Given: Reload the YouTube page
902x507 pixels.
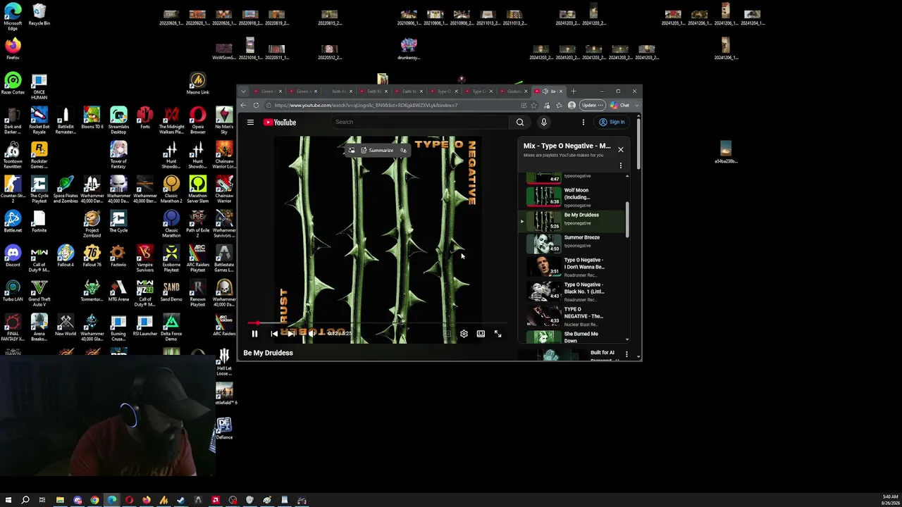Looking at the screenshot, I should click(256, 106).
